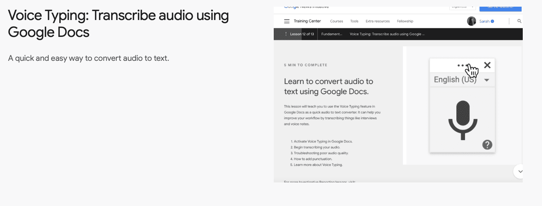Click the Voice Typing breadcrumb title
The height and width of the screenshot is (206, 542).
(387, 34)
